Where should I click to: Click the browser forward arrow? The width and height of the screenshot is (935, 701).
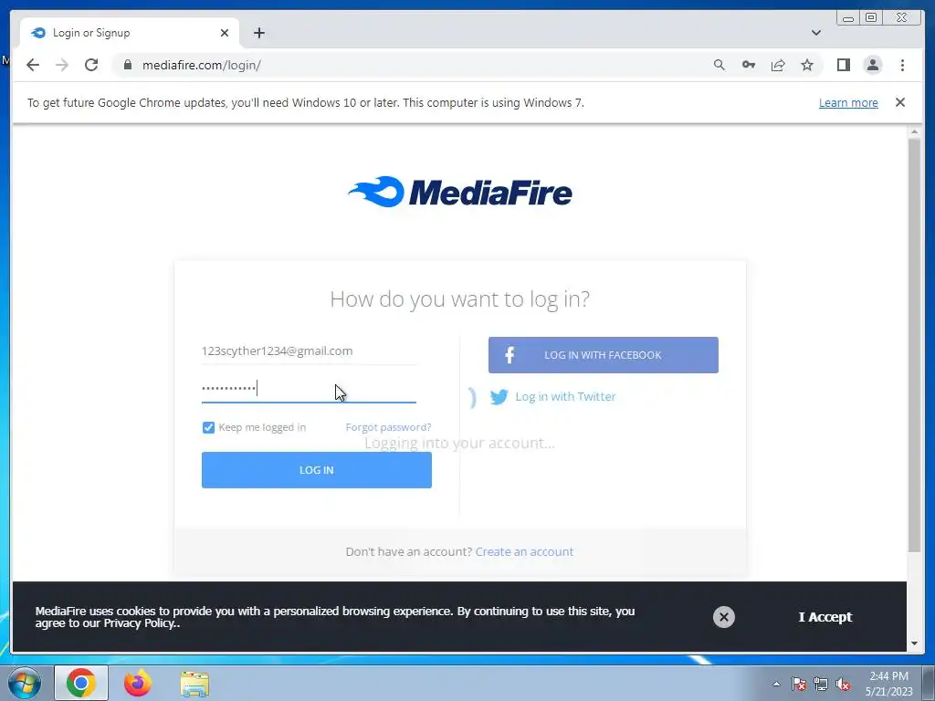pos(62,65)
